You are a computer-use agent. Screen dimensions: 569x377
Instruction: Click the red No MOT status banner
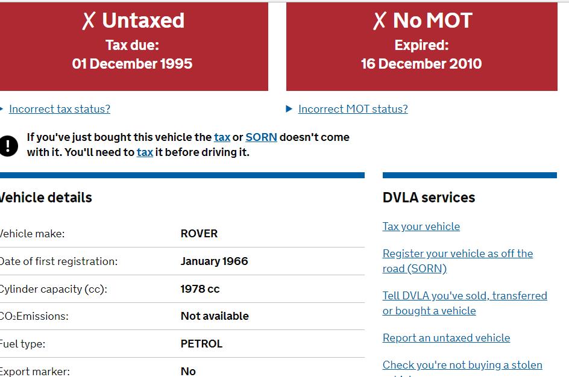point(422,46)
